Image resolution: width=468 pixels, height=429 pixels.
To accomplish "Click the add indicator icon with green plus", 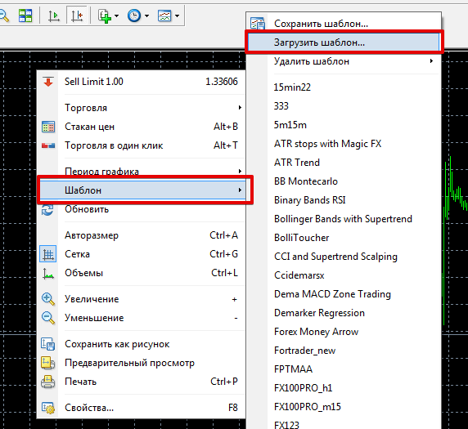I will click(x=105, y=16).
